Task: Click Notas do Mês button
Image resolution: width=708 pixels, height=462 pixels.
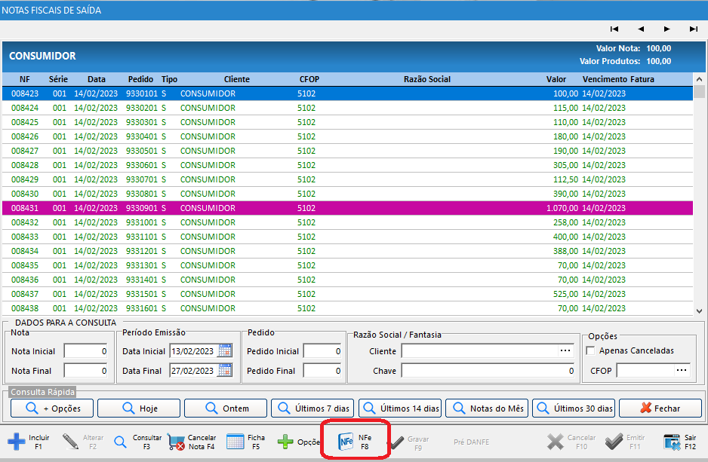Action: (487, 408)
